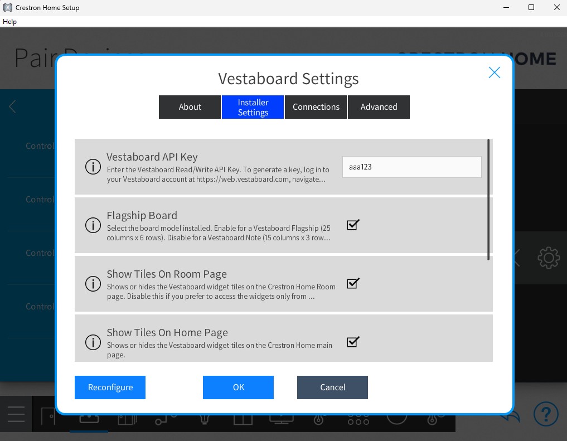
Task: Open the gear settings icon behind the dialog
Action: point(549,258)
